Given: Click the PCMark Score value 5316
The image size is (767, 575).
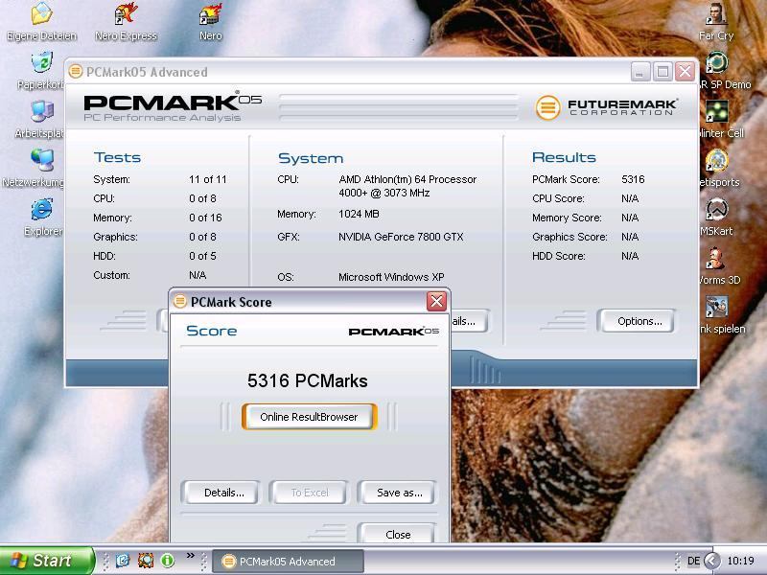Looking at the screenshot, I should [633, 179].
